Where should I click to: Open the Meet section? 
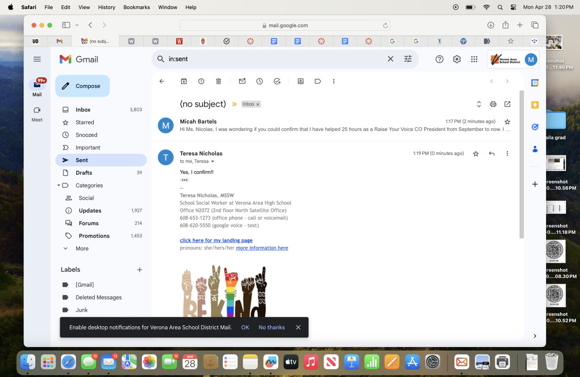click(x=37, y=114)
